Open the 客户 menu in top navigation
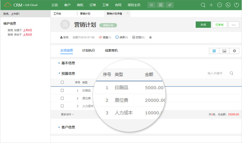The height and width of the screenshot is (143, 242). tap(67, 5)
